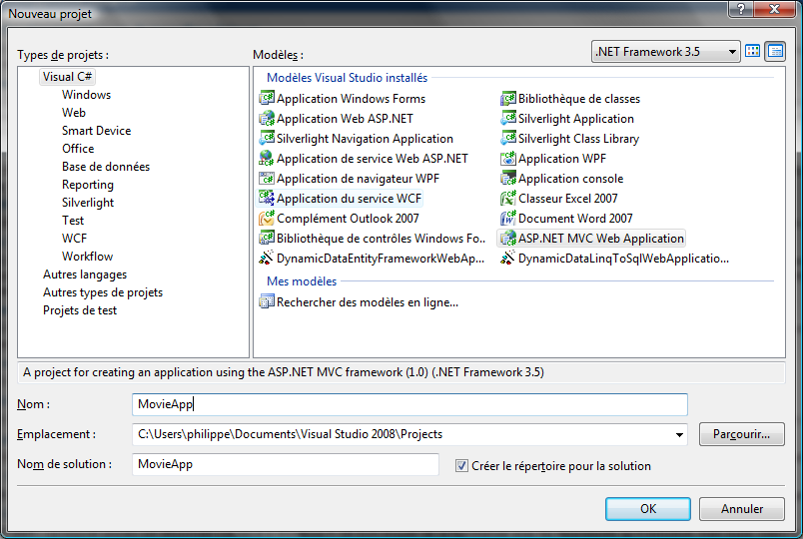Viewport: 803px width, 539px height.
Task: Pick the Document Word 2007 template icon
Action: (x=508, y=219)
